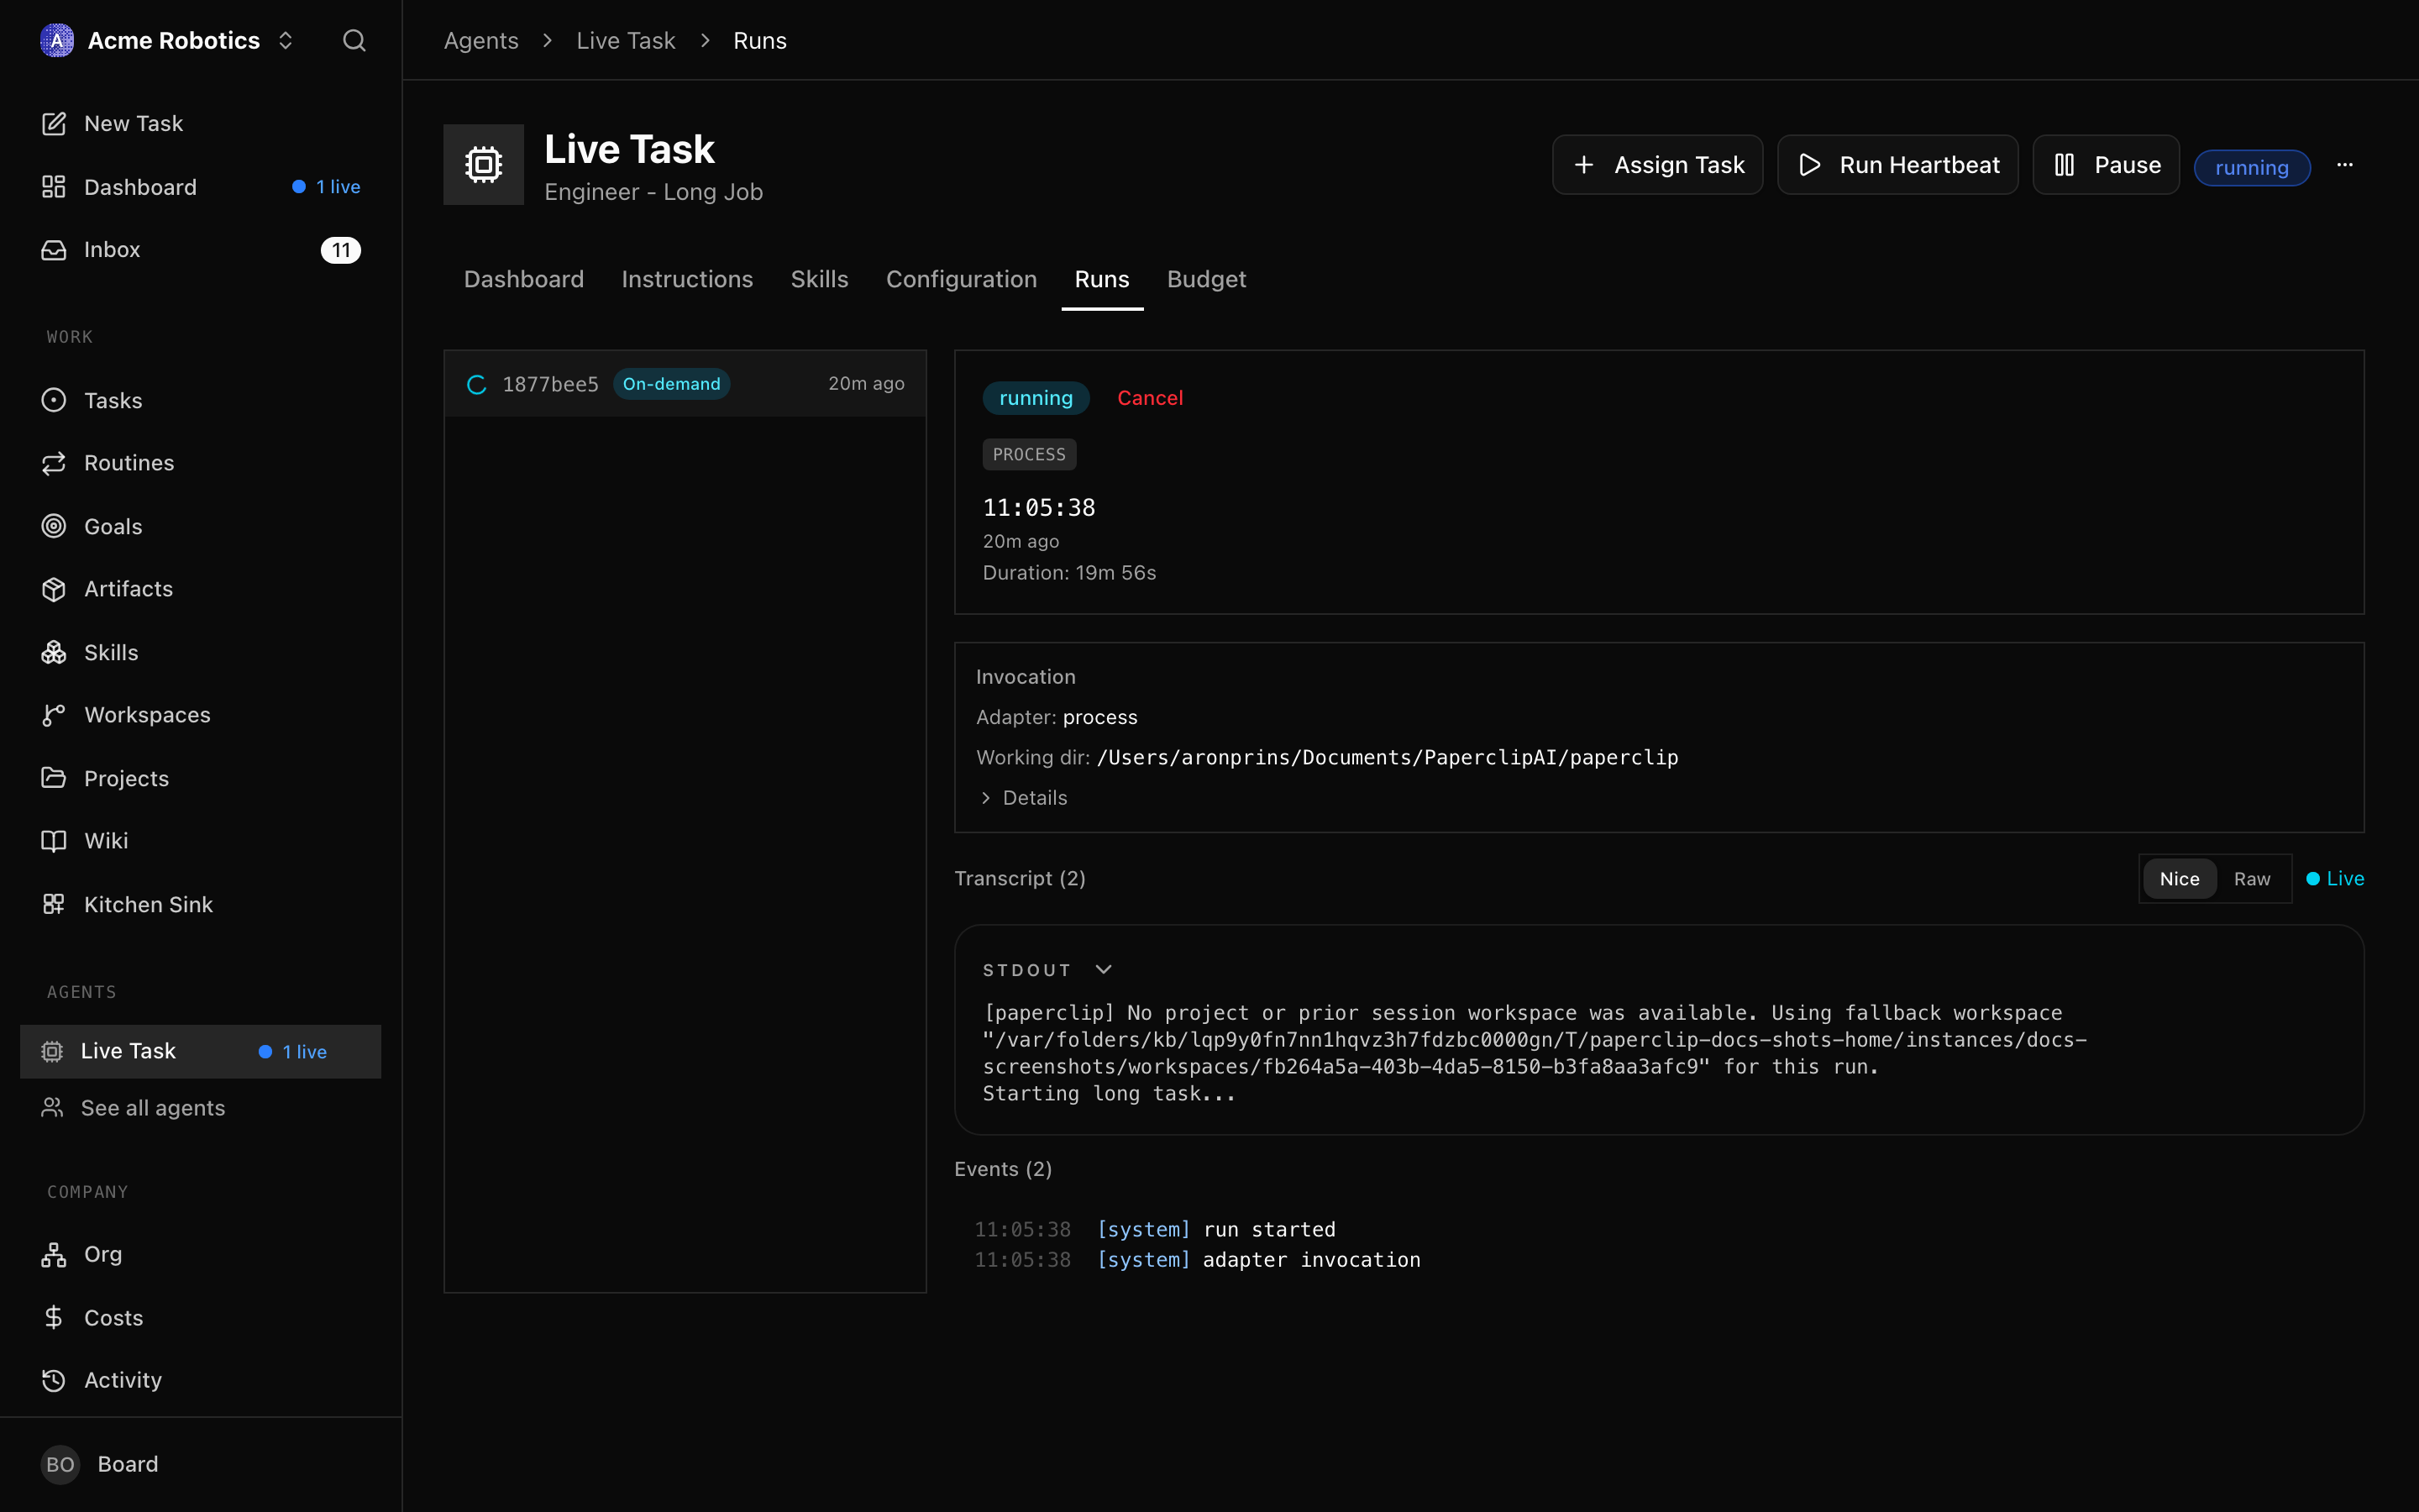Select the Runs tab
This screenshot has height=1512, width=2419.
pos(1101,279)
